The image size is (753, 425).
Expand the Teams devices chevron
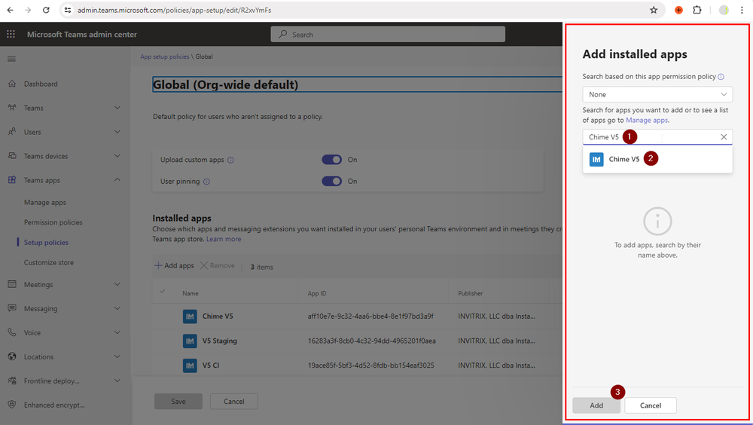point(117,156)
